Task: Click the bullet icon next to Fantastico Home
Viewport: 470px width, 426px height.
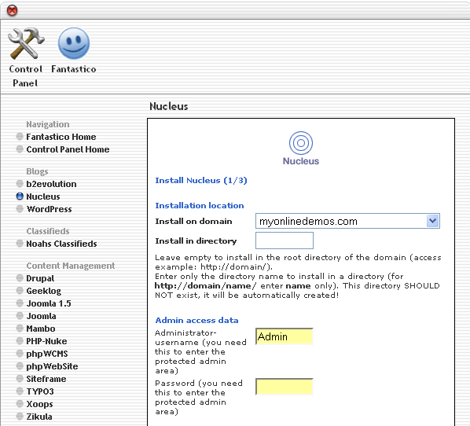Action: [20, 137]
